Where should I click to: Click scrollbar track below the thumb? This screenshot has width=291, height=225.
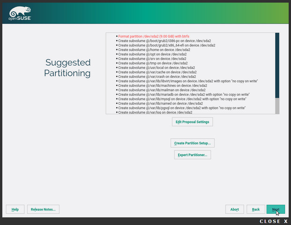coord(277,106)
